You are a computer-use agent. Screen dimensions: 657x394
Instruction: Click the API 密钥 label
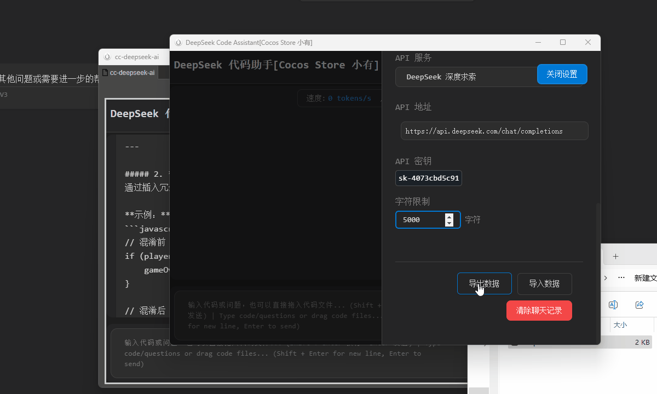(413, 161)
